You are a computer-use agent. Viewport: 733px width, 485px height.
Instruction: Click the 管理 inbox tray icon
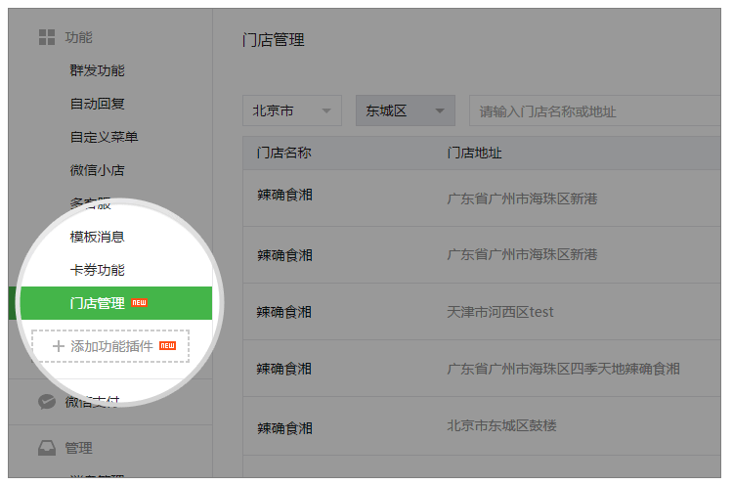(46, 448)
